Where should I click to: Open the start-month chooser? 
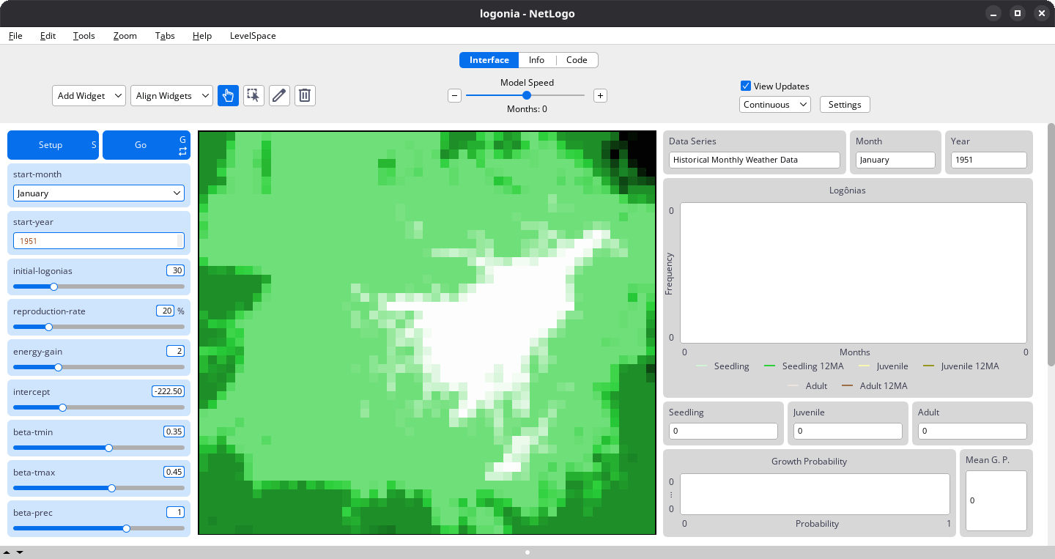tap(99, 193)
